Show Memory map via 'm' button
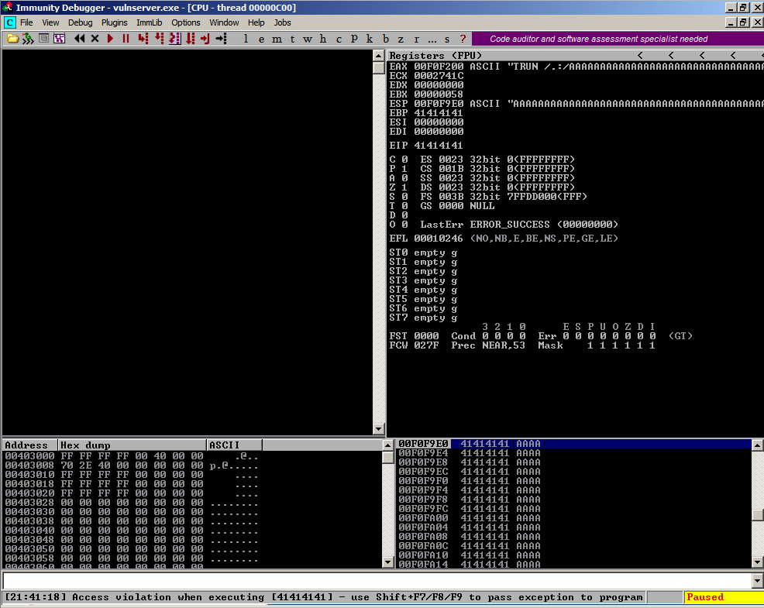 [277, 39]
